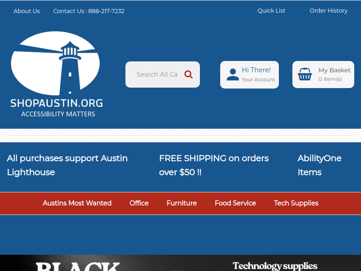This screenshot has width=361, height=271.
Task: Click the Austin Lighthouse support banner
Action: coord(67,165)
